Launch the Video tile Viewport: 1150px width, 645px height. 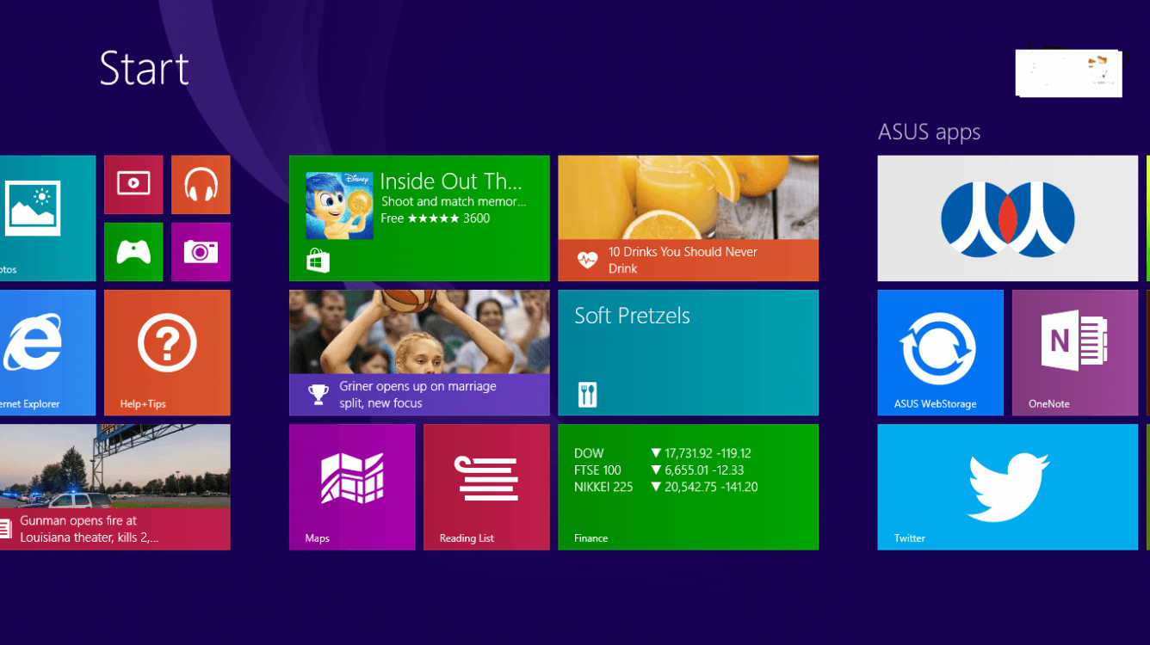click(x=133, y=185)
